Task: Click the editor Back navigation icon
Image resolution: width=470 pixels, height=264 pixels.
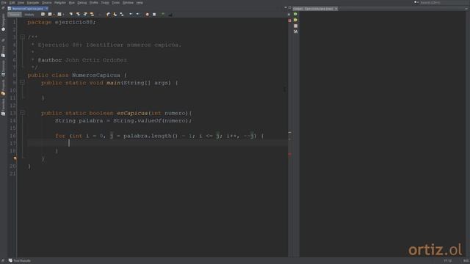Action: pyautogui.click(x=50, y=14)
